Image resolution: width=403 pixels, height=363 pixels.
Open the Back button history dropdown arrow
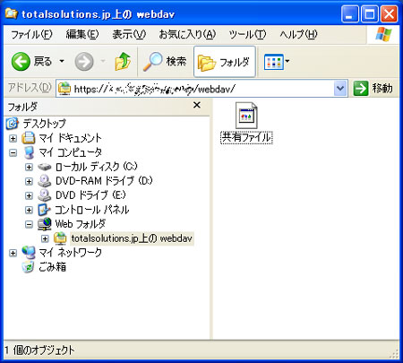click(62, 61)
